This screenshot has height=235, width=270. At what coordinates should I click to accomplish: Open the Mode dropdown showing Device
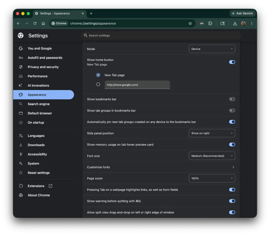212,49
